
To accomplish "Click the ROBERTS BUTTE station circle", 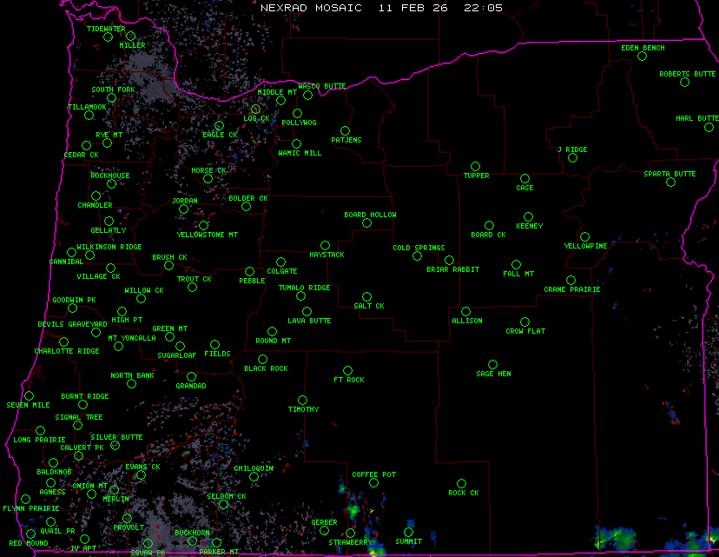I will point(685,83).
